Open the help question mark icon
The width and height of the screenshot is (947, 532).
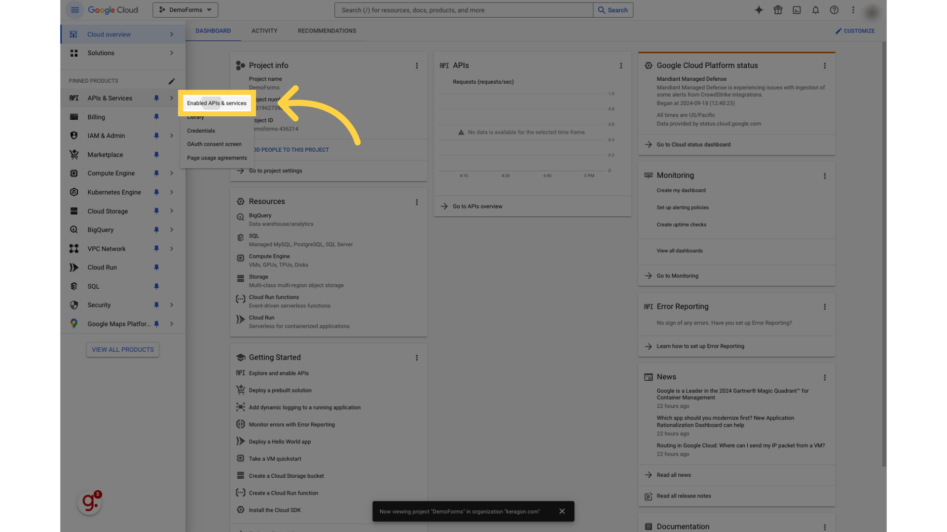pyautogui.click(x=834, y=10)
